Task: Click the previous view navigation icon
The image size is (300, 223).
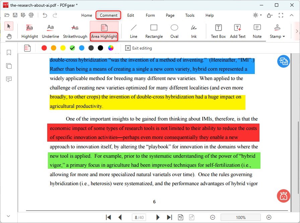Action: tap(180, 217)
